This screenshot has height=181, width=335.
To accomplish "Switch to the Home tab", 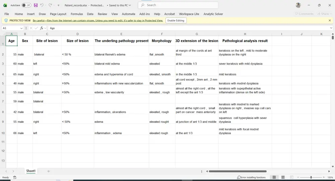I will pos(19,14).
